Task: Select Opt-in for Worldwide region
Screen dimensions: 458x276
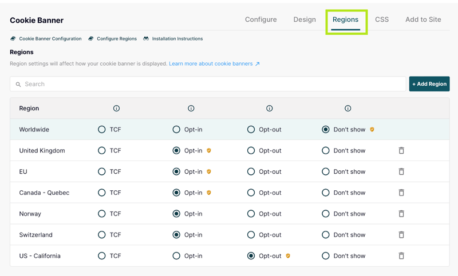Action: coord(176,130)
